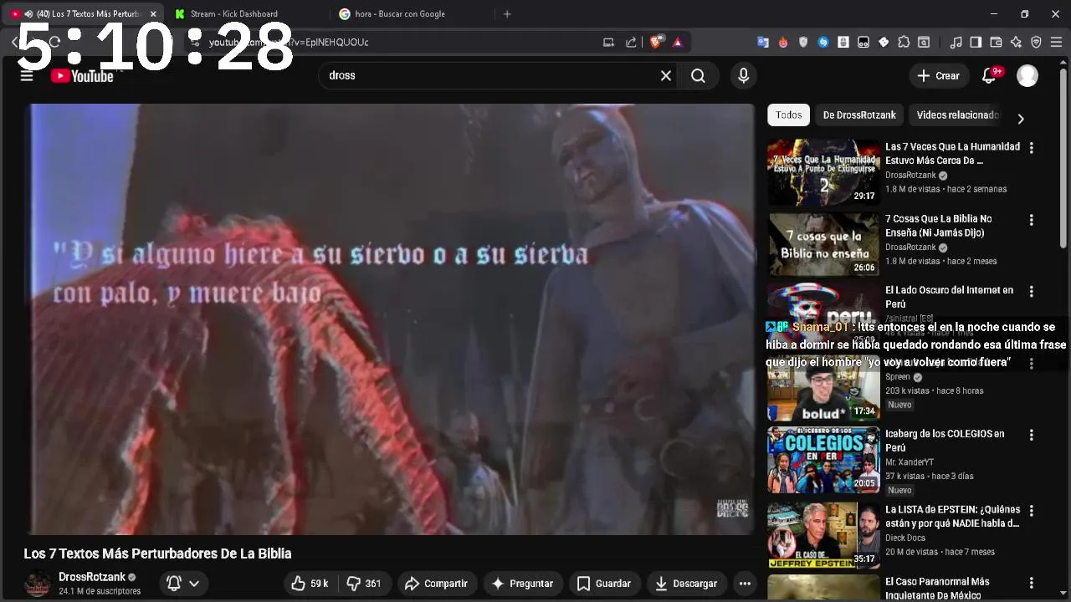This screenshot has width=1071, height=602.
Task: Open options for 'Iceberg de los COLEGIOS en Perú'
Action: tap(1031, 436)
